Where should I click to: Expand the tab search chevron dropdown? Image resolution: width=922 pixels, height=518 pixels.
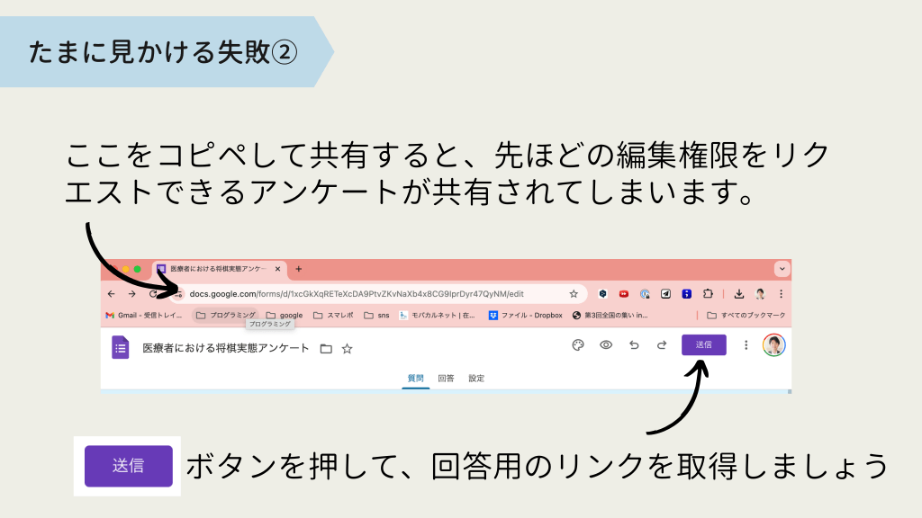coord(782,269)
